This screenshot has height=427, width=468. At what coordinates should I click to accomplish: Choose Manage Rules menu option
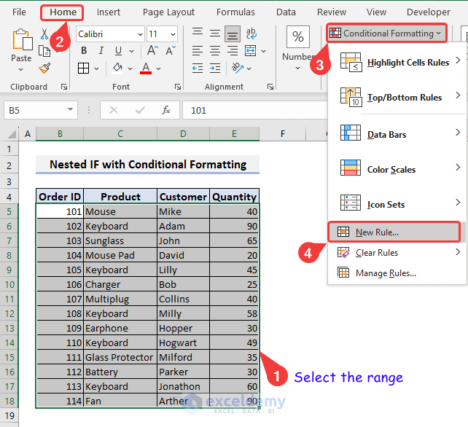(x=386, y=273)
